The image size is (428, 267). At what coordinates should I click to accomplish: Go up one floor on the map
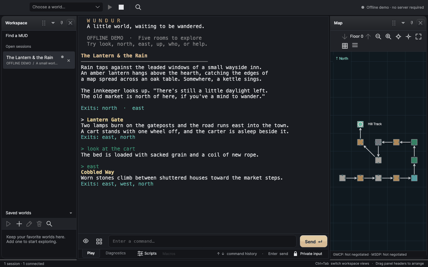[x=368, y=36]
